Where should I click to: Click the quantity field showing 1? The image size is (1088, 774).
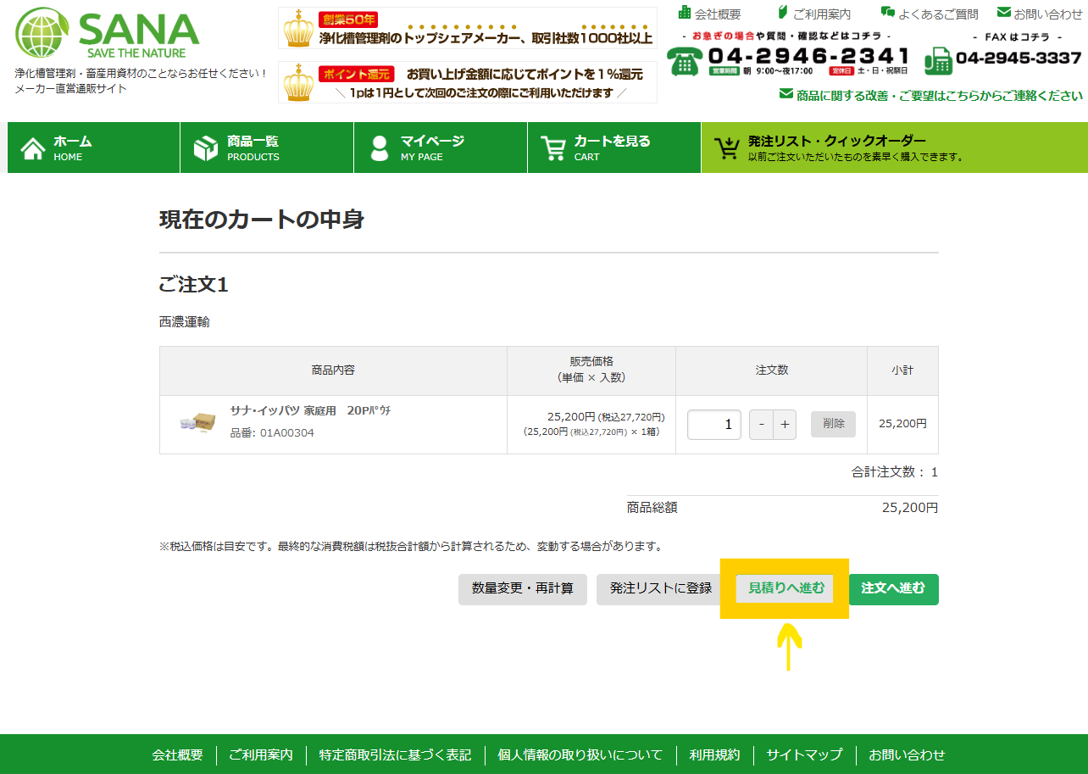pyautogui.click(x=714, y=425)
